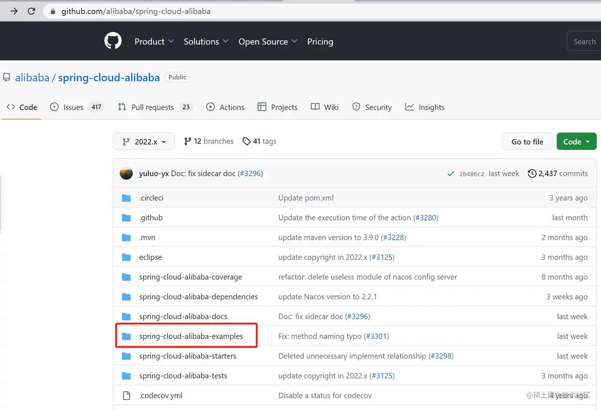Click the commit history clock icon
The height and width of the screenshot is (410, 601).
coord(532,173)
